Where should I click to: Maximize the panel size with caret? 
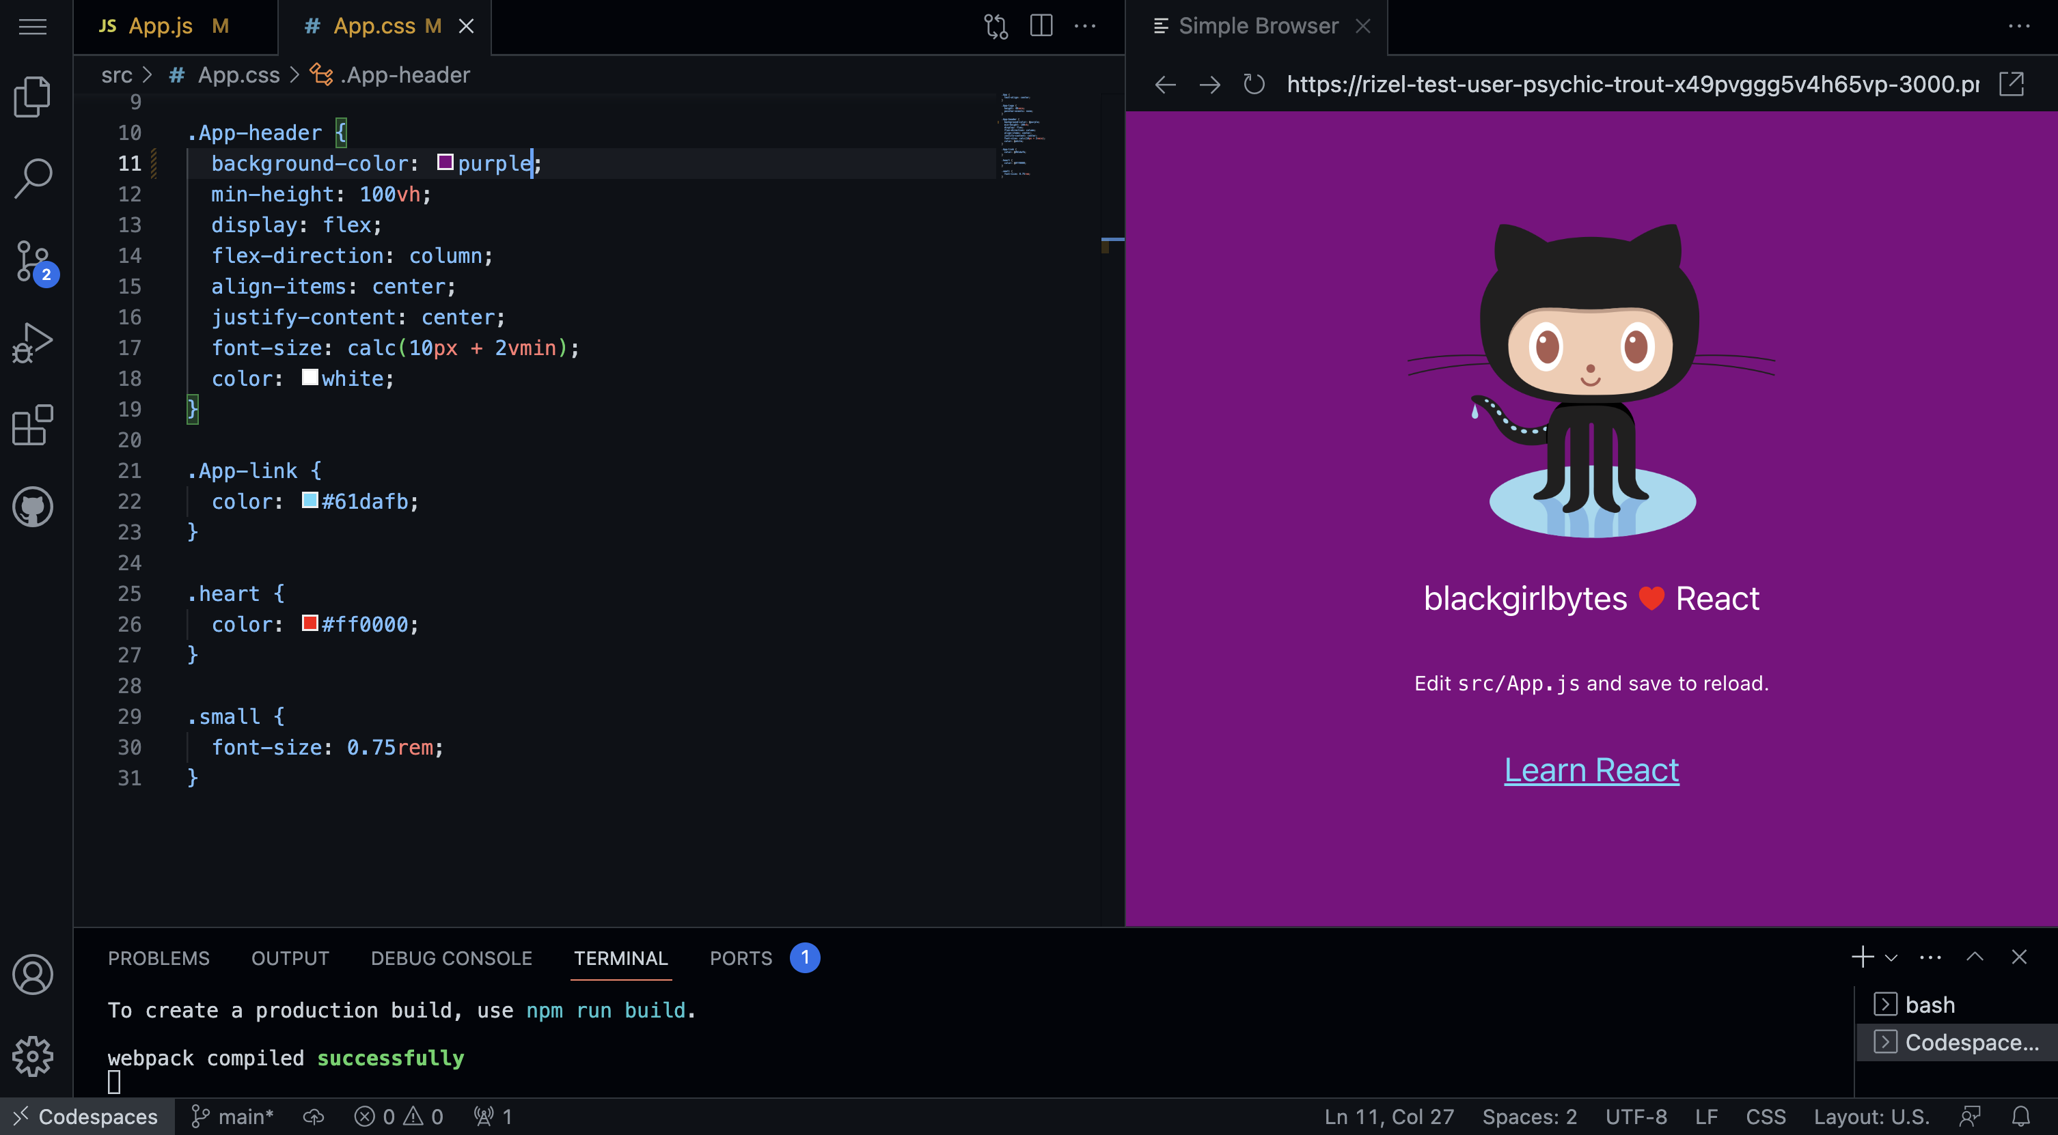(1975, 957)
